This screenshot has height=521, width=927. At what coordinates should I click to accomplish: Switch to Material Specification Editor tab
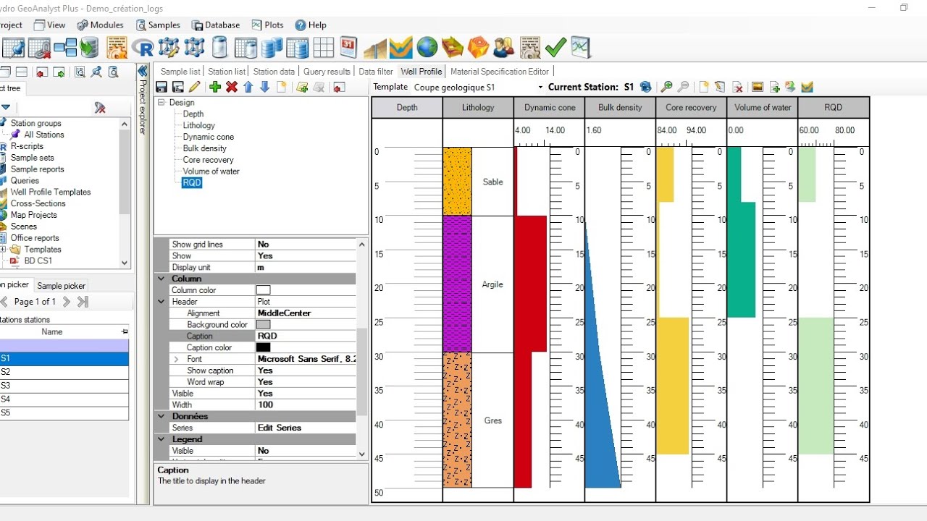(x=500, y=72)
